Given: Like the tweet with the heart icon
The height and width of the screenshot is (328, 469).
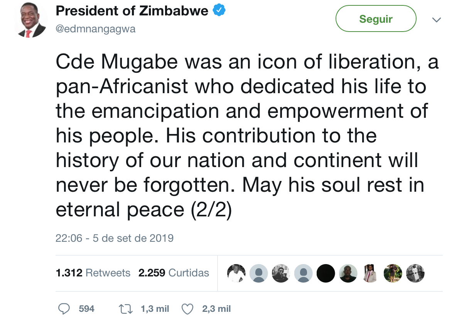Looking at the screenshot, I should tap(187, 309).
